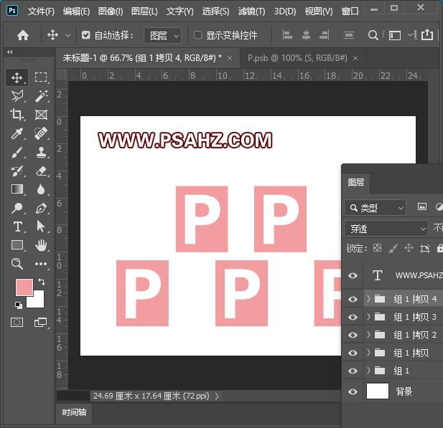Click the distribute vertically icon

coord(349,35)
